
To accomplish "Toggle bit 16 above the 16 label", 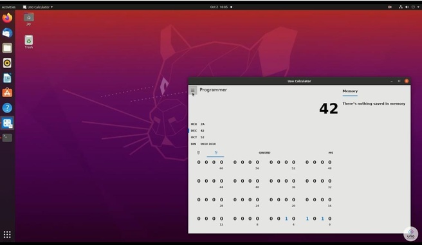I will coord(329,200).
